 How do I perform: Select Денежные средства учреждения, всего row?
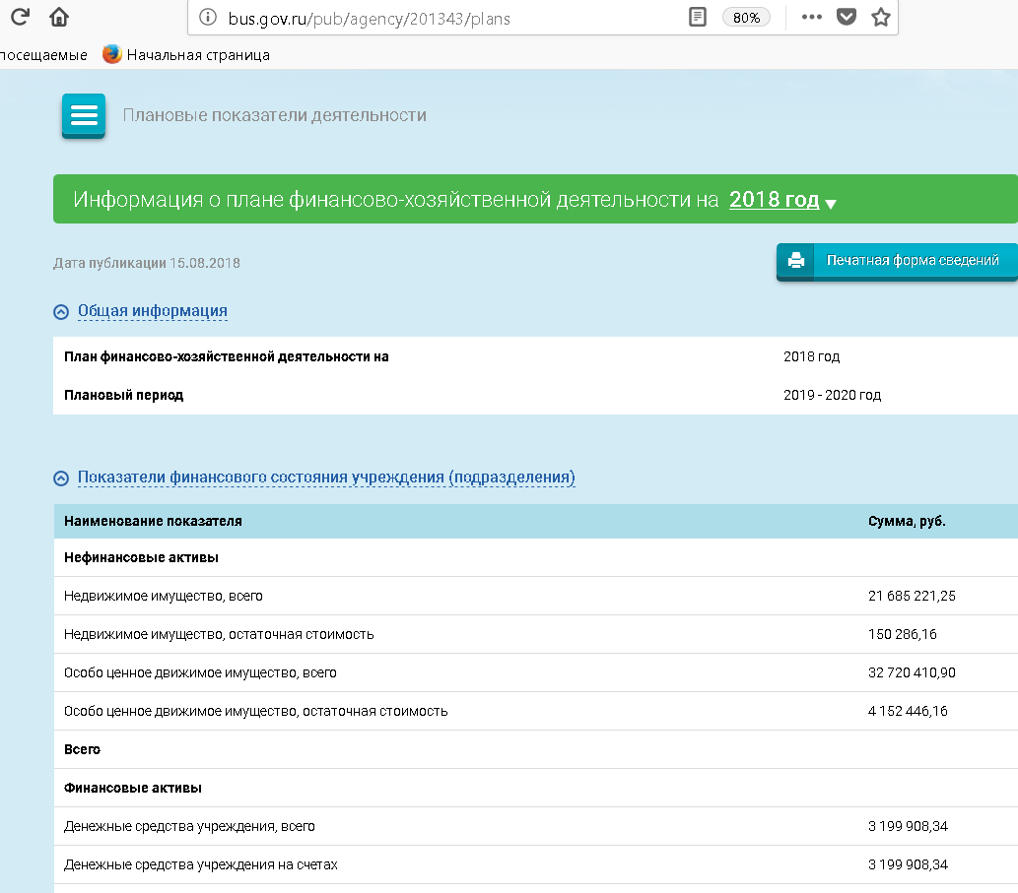click(536, 826)
